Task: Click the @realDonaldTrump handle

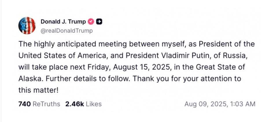Action: click(x=67, y=31)
